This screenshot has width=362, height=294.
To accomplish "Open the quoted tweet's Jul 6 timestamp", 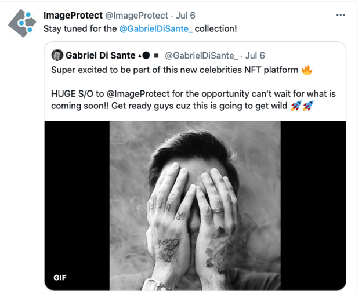I will click(255, 56).
